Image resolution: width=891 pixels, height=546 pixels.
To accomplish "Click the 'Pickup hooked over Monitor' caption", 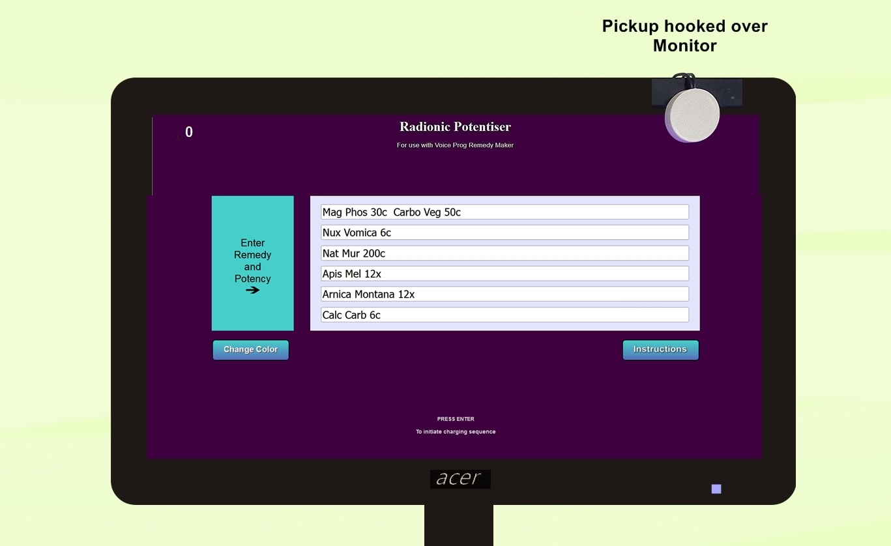I will coord(684,36).
